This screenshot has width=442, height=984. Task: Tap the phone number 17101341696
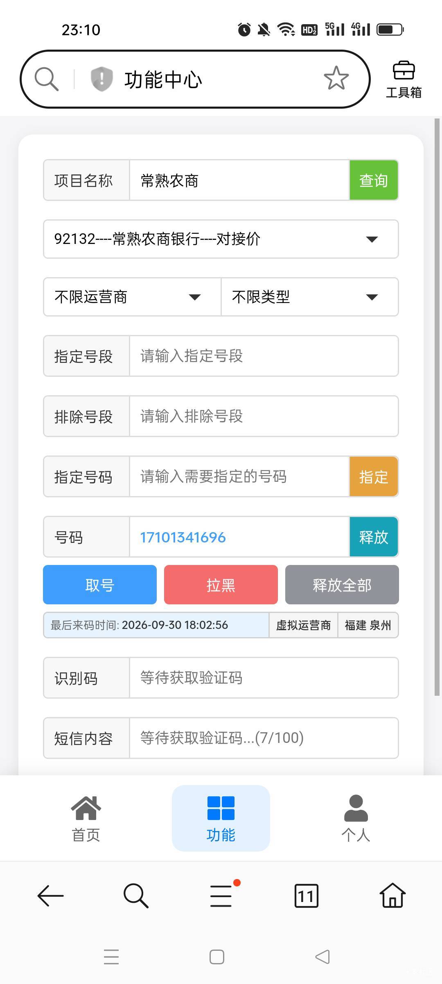click(x=183, y=537)
